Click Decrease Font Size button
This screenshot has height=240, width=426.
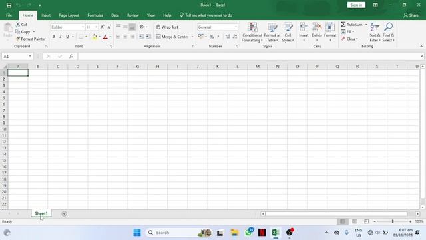[x=109, y=27]
